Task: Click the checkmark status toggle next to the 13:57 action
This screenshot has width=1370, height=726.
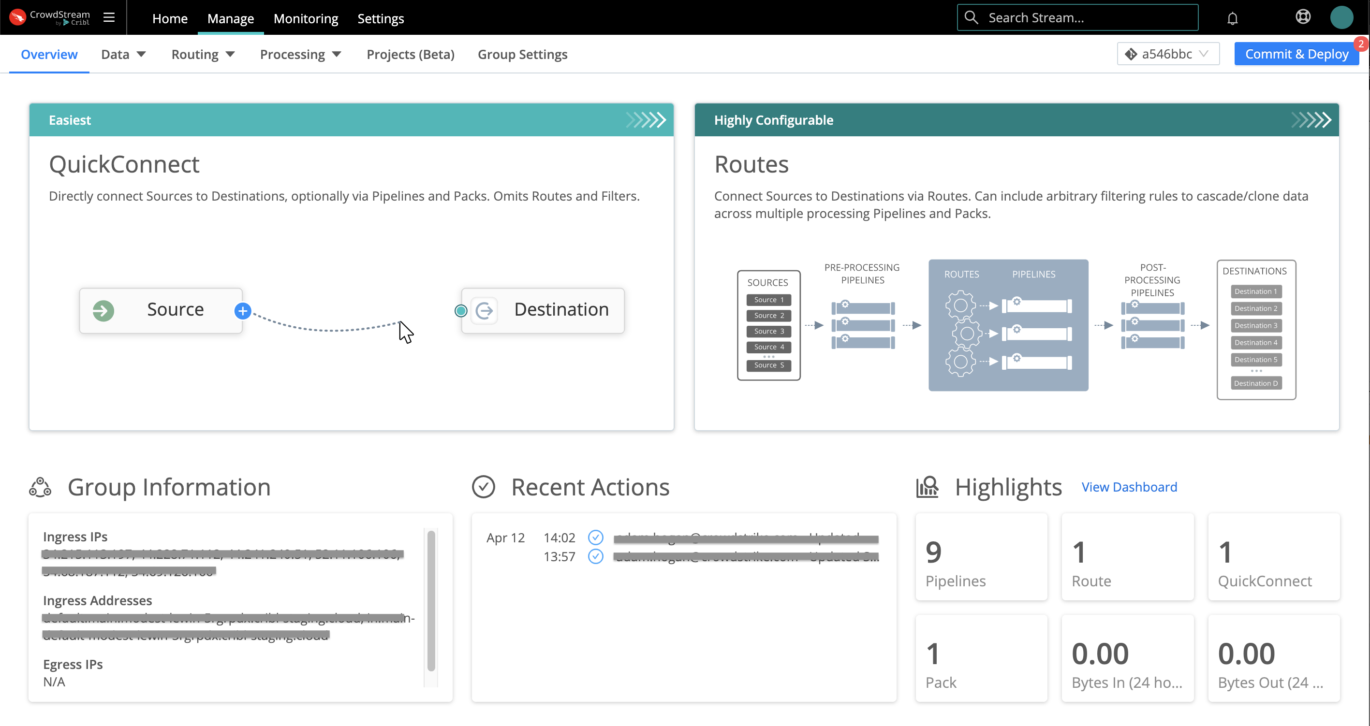Action: tap(596, 557)
